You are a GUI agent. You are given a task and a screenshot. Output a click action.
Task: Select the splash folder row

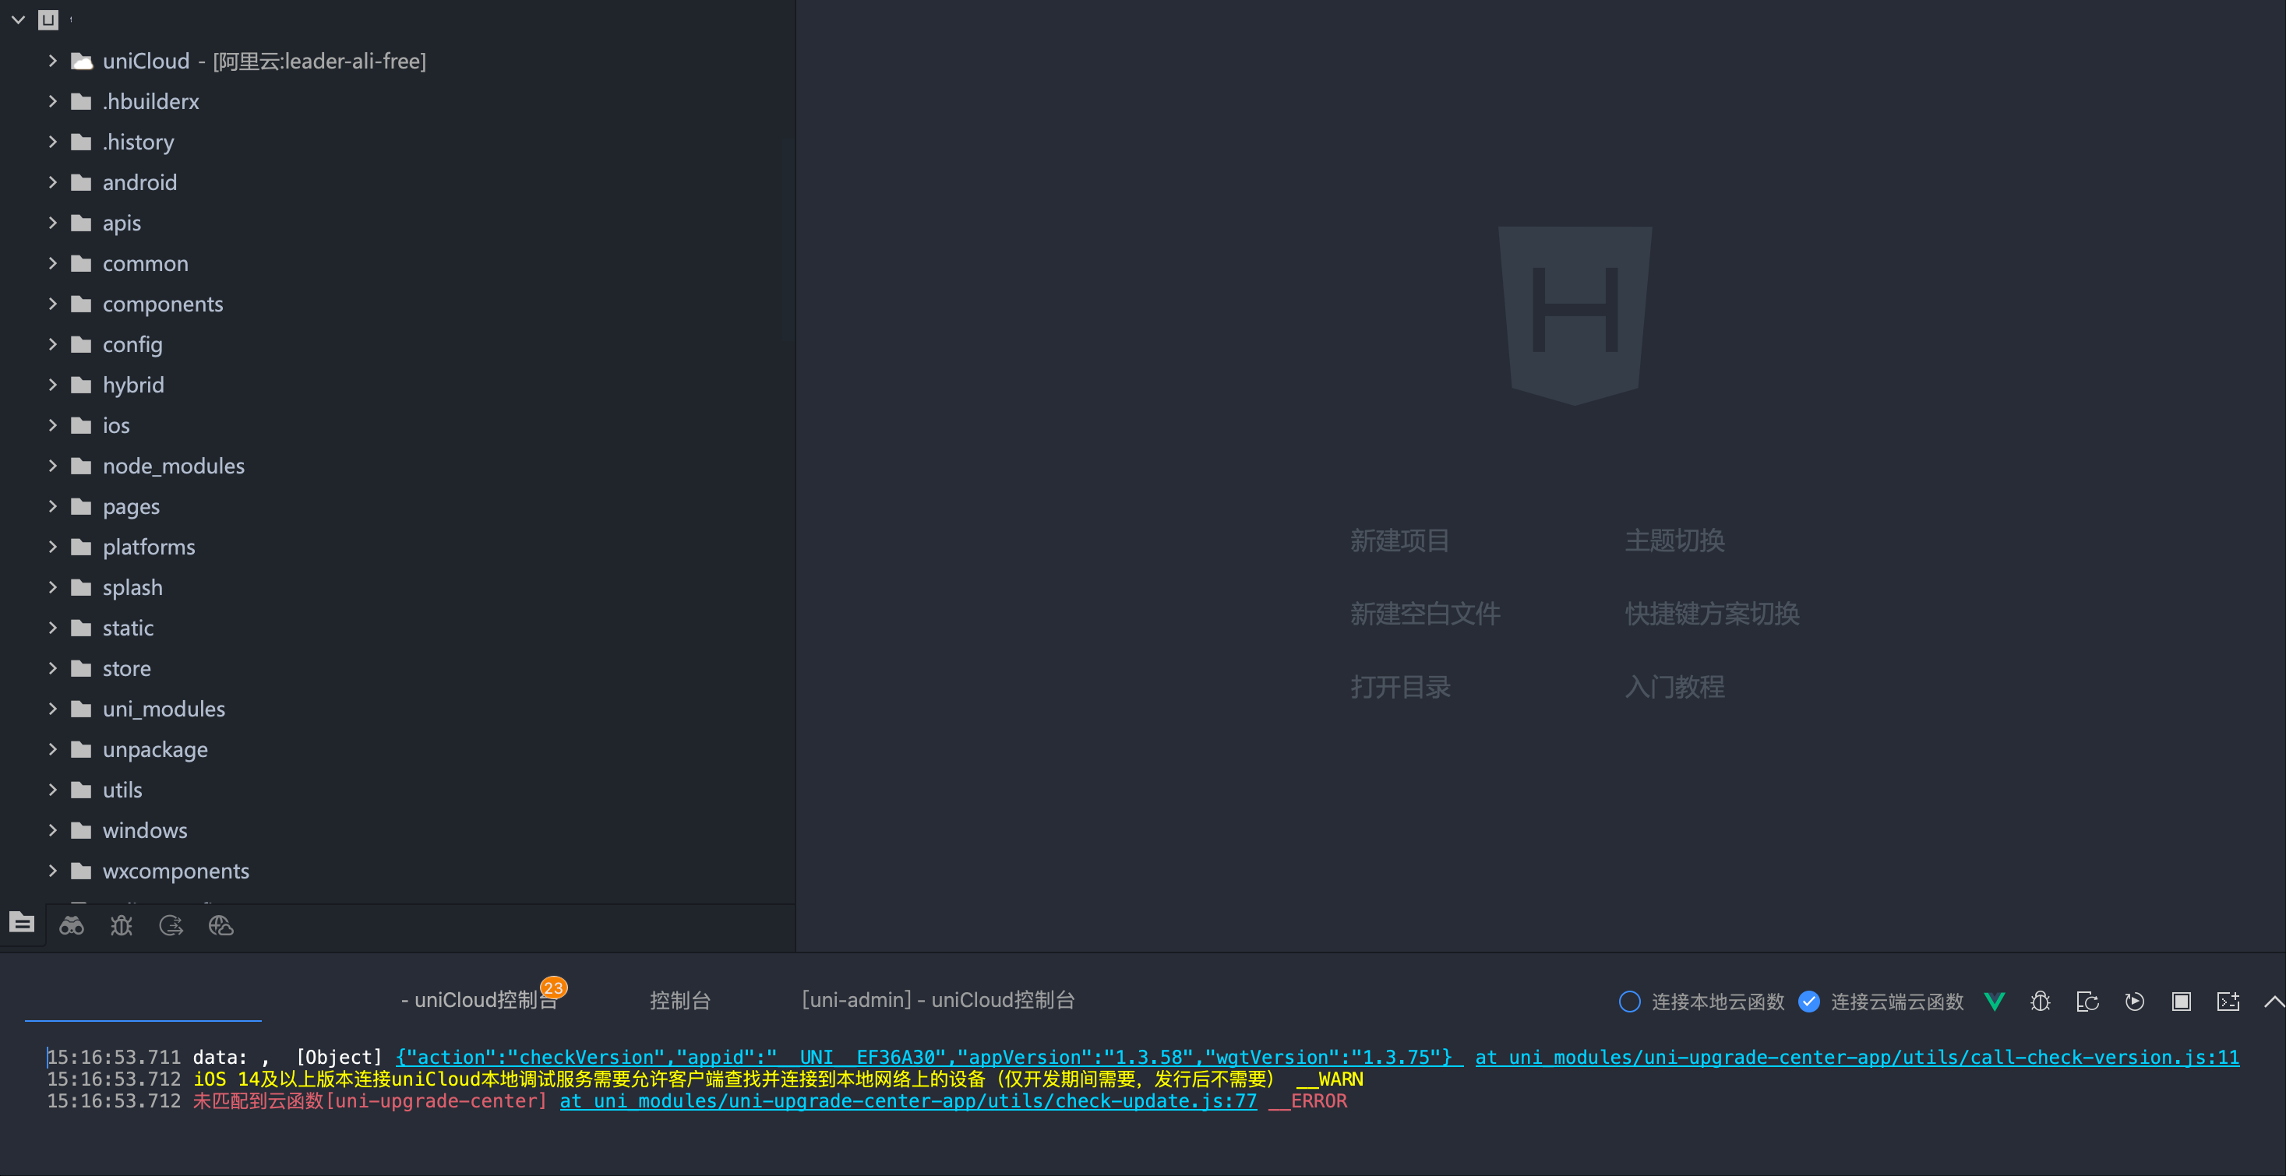click(397, 587)
